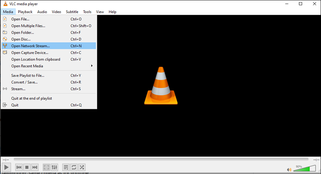Stop playback button
The height and width of the screenshot is (174, 321).
pos(27,167)
